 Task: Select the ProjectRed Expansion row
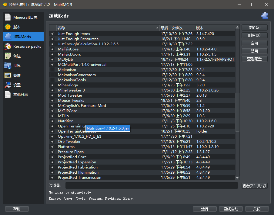(142, 162)
